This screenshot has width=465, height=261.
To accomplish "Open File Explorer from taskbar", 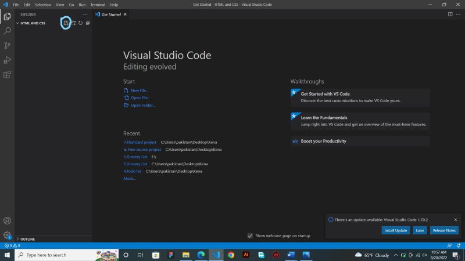I will [x=185, y=255].
